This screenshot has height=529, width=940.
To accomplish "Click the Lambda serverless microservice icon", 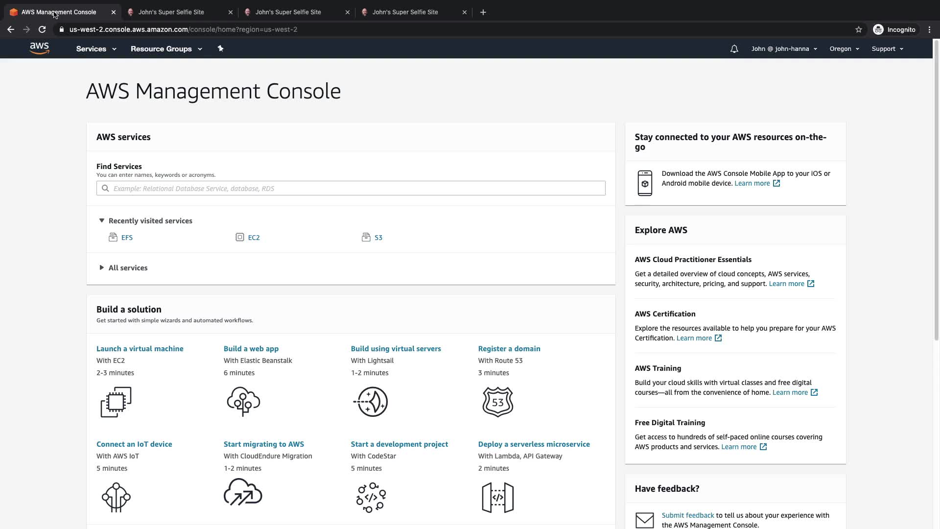I will pos(497,497).
